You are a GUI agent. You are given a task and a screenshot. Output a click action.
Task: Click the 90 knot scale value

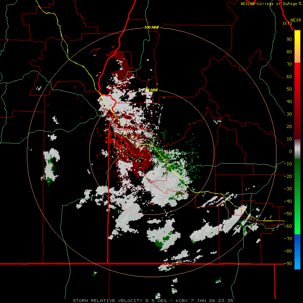click(289, 39)
